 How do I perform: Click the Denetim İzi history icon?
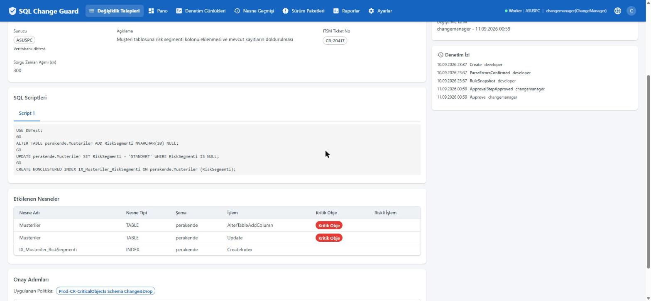[440, 55]
